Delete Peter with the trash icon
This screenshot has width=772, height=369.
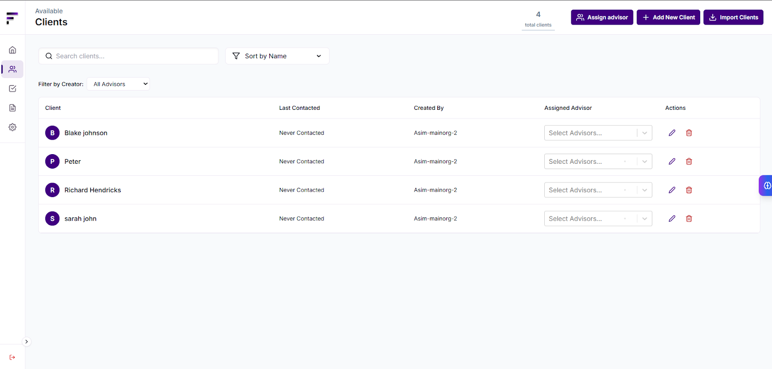[689, 161]
